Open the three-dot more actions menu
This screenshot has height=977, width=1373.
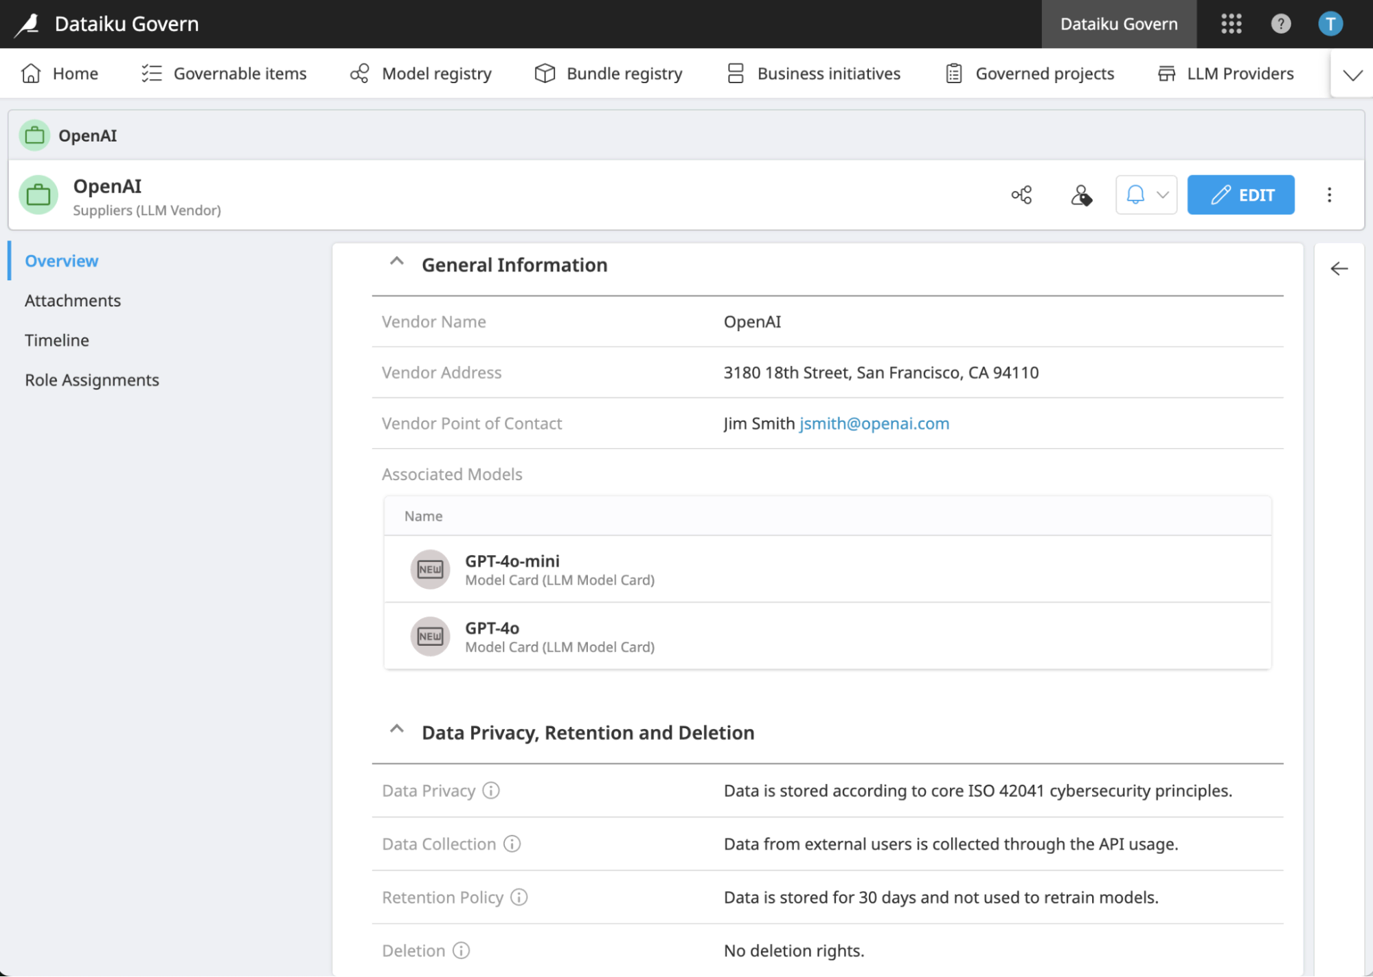click(x=1329, y=195)
